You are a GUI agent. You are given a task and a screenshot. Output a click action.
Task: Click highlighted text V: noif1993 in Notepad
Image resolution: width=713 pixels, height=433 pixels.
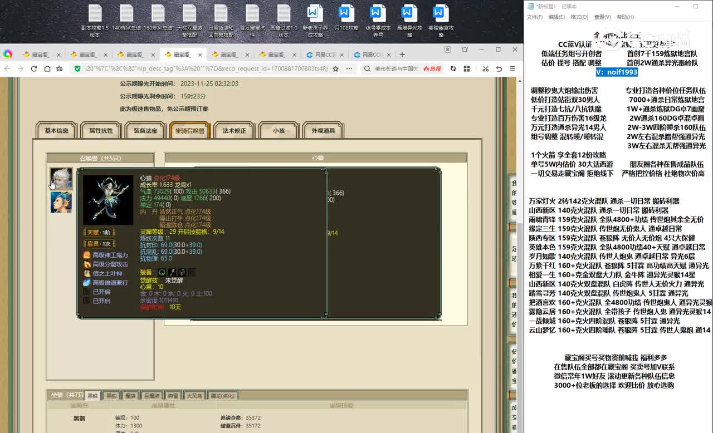pos(617,72)
